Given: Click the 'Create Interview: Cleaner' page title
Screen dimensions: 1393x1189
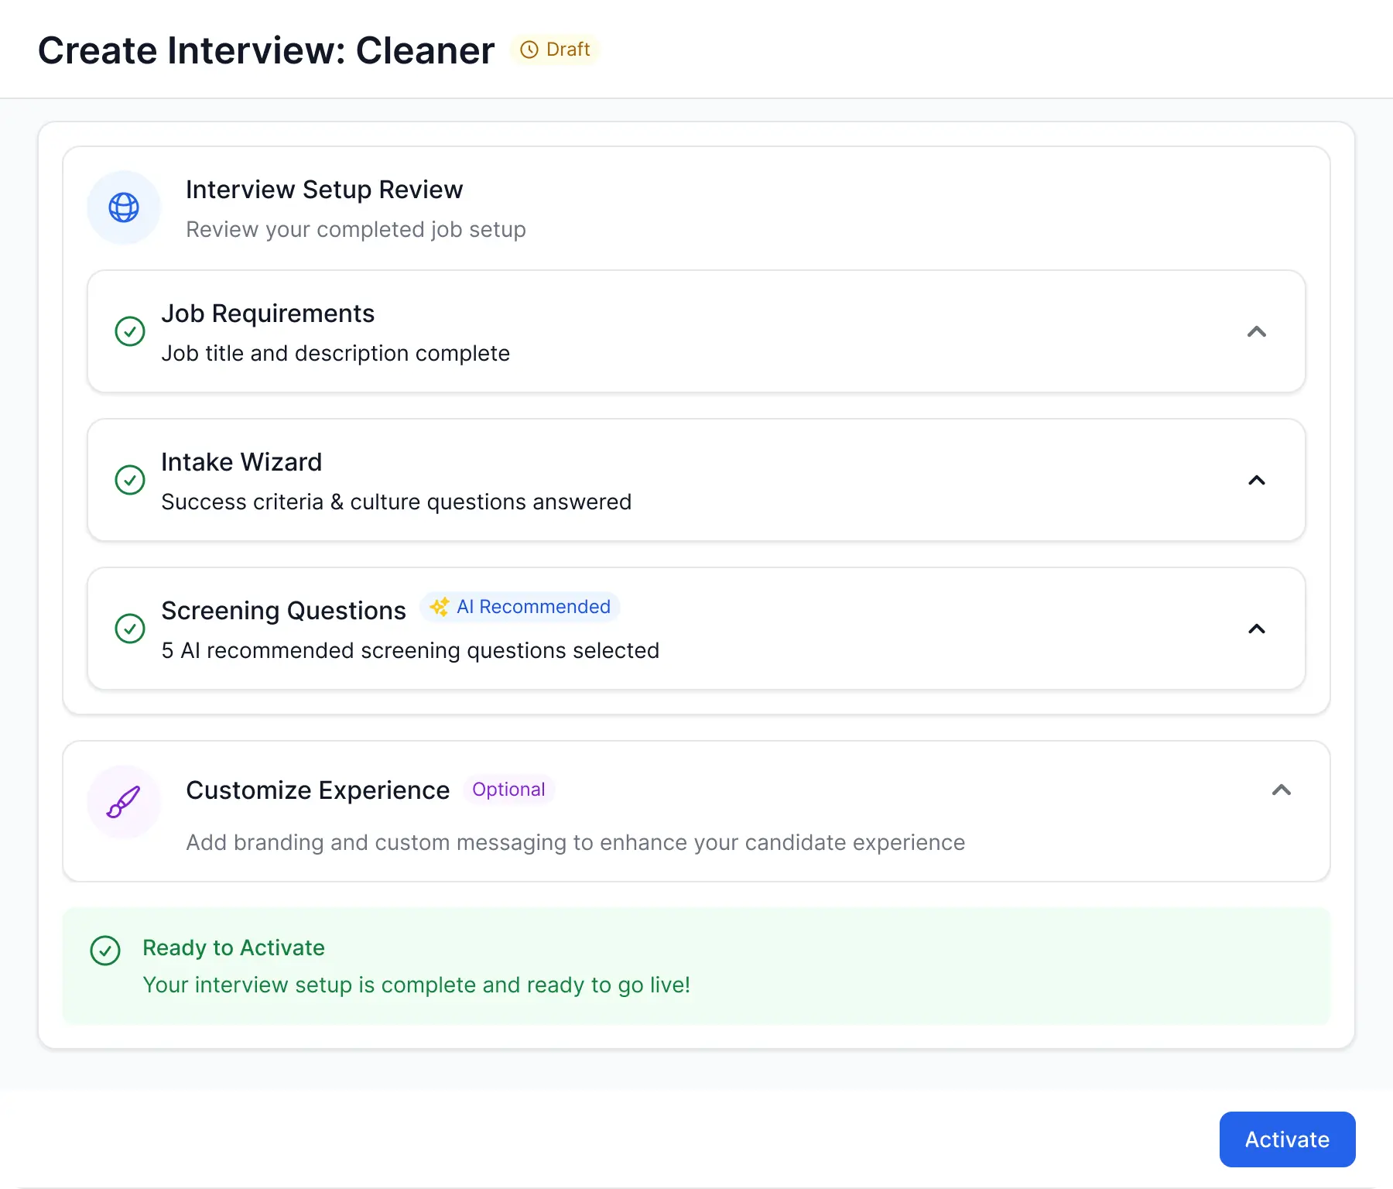Looking at the screenshot, I should click(x=266, y=50).
